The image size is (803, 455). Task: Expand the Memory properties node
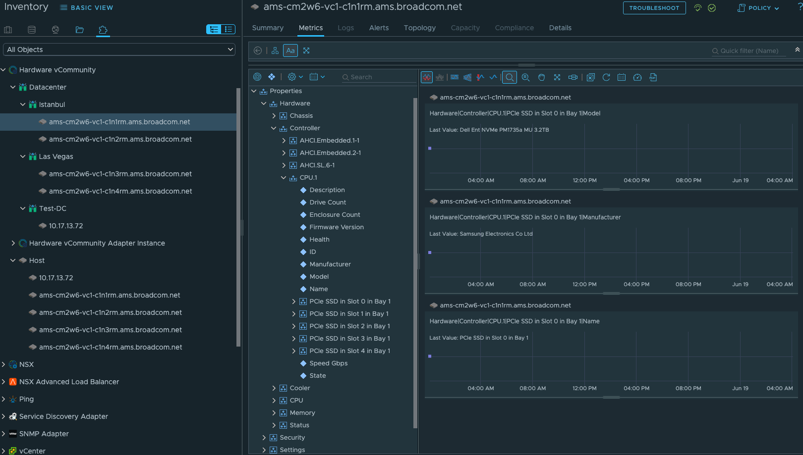click(x=274, y=413)
